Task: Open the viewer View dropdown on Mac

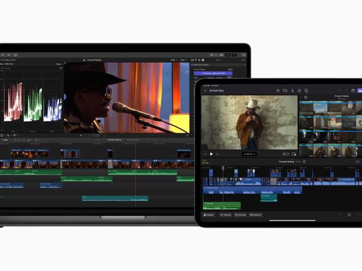Action: click(x=183, y=60)
